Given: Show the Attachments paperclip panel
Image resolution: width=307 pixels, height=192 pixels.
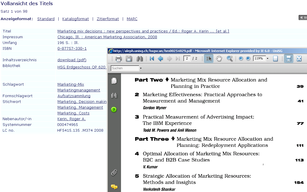Looking at the screenshot, I should pos(114,172).
